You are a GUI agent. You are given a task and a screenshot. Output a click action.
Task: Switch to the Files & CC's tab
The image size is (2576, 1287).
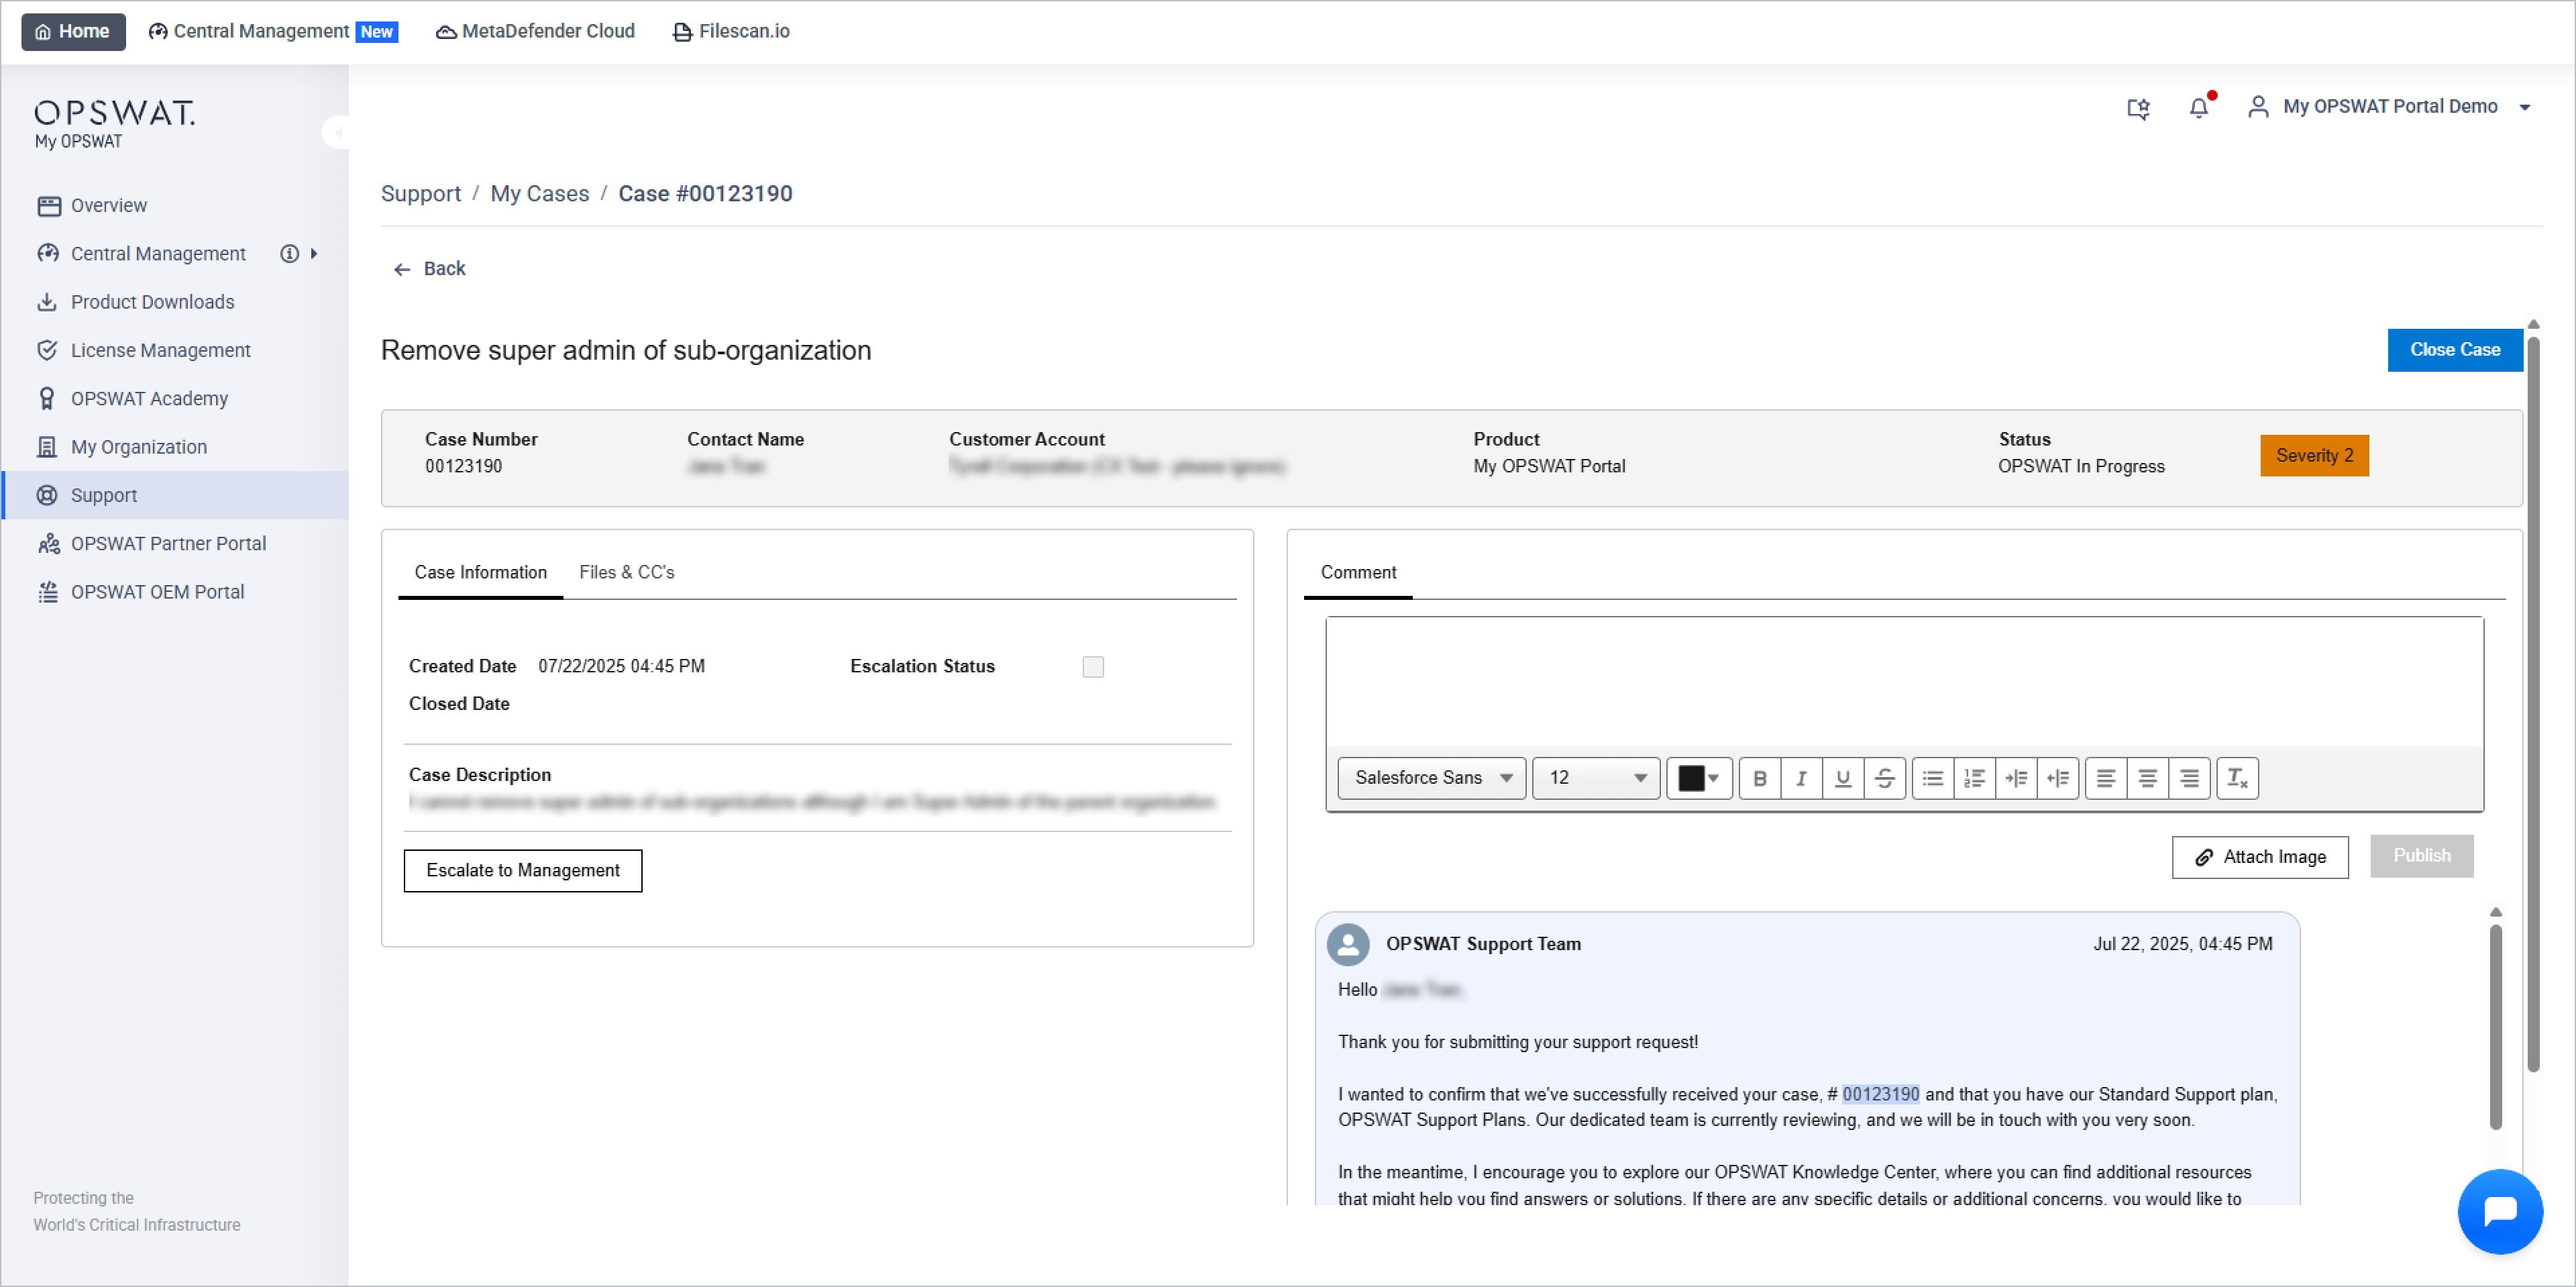click(x=627, y=573)
